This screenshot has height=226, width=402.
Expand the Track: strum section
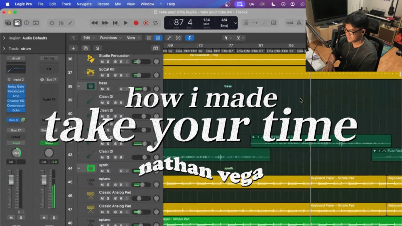click(x=4, y=49)
